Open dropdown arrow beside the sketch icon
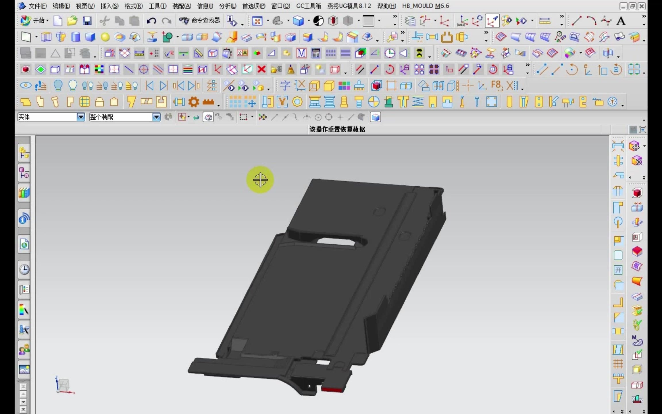 36,37
